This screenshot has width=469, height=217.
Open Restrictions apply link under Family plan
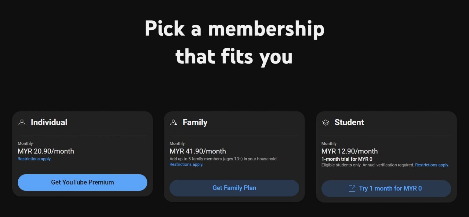186,164
